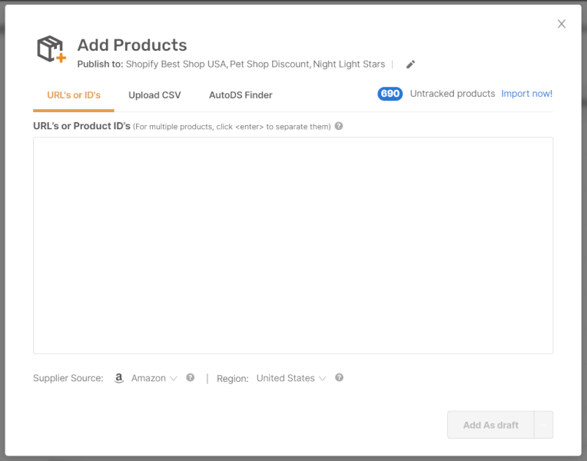This screenshot has width=587, height=461.
Task: Focus the URL's or Product ID's text area
Action: click(293, 245)
